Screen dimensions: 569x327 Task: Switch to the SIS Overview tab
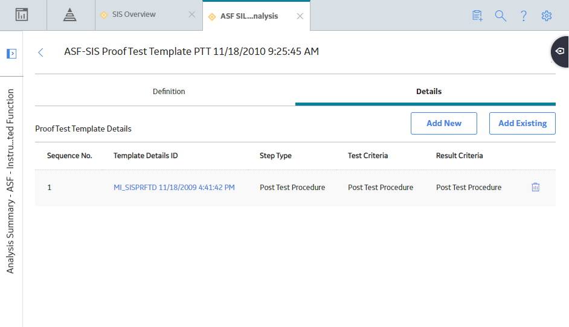coord(133,14)
